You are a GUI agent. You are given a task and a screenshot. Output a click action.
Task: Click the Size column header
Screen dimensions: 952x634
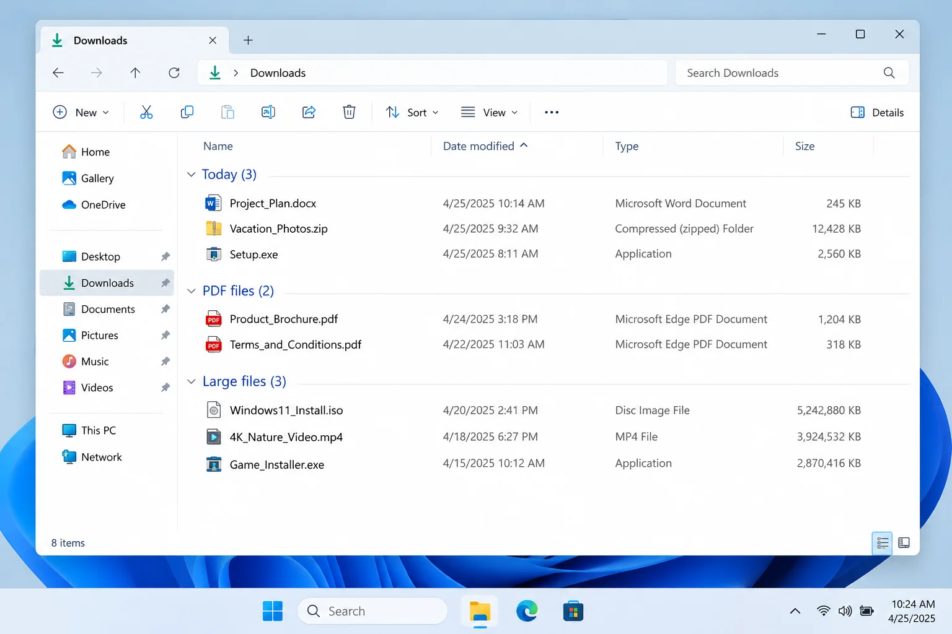tap(804, 146)
